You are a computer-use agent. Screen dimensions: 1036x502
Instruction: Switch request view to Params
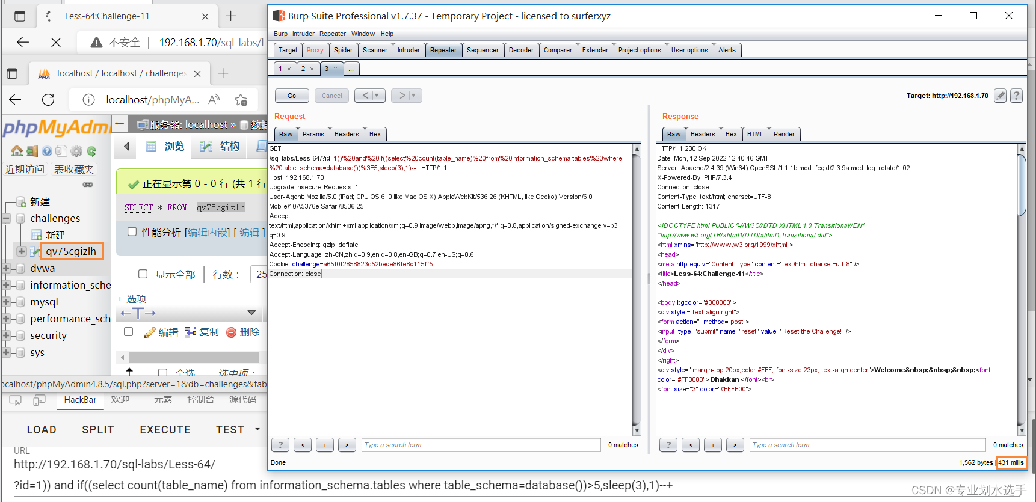tap(313, 134)
